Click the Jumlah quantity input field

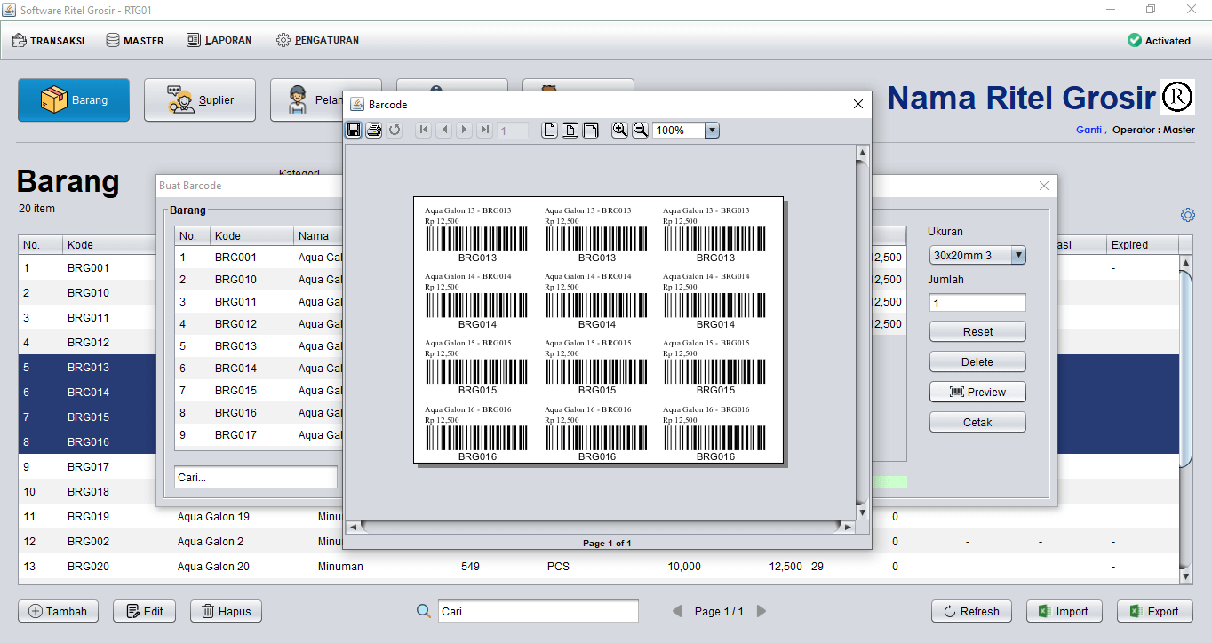pyautogui.click(x=977, y=303)
